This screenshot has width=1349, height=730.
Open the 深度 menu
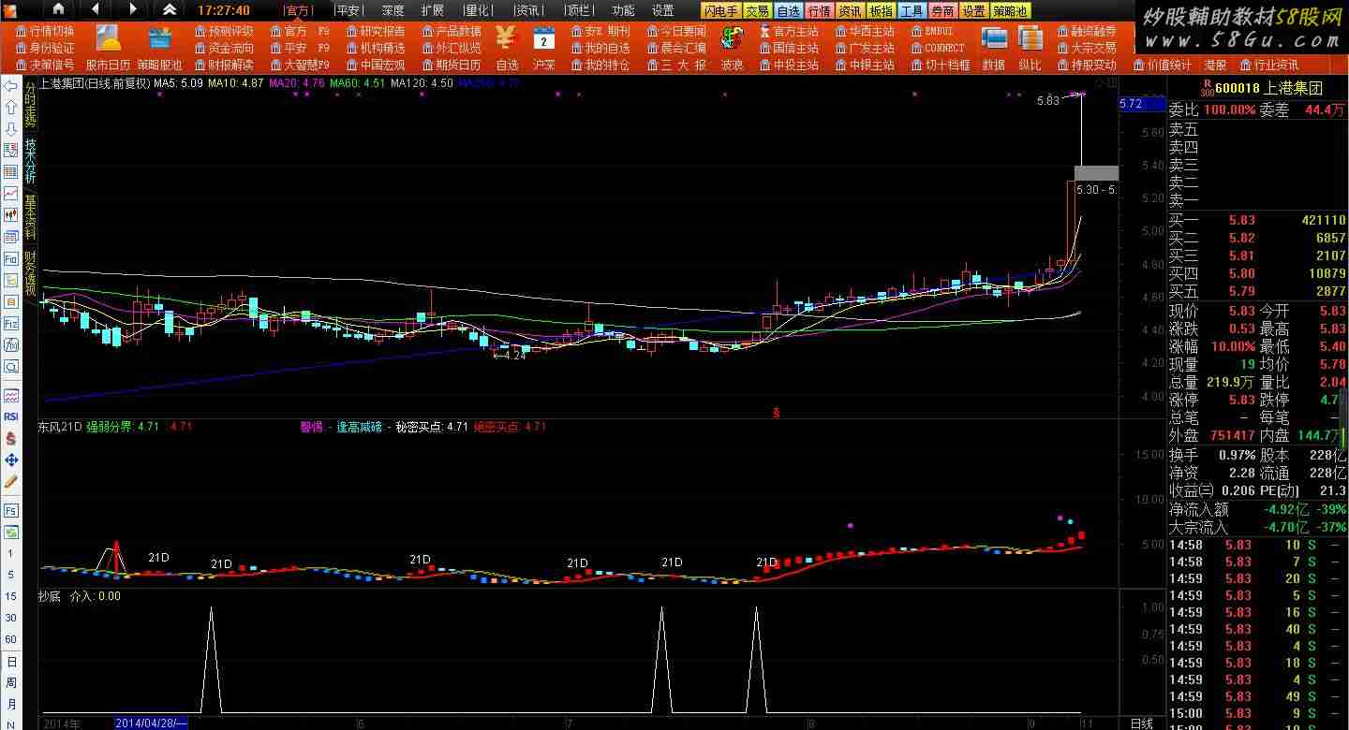(x=393, y=10)
